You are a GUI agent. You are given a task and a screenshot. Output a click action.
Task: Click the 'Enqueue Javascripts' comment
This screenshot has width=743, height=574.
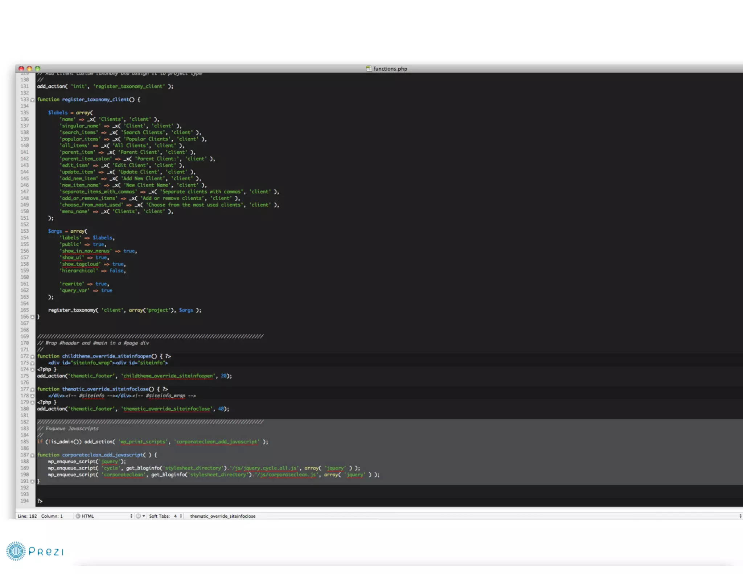tap(68, 429)
